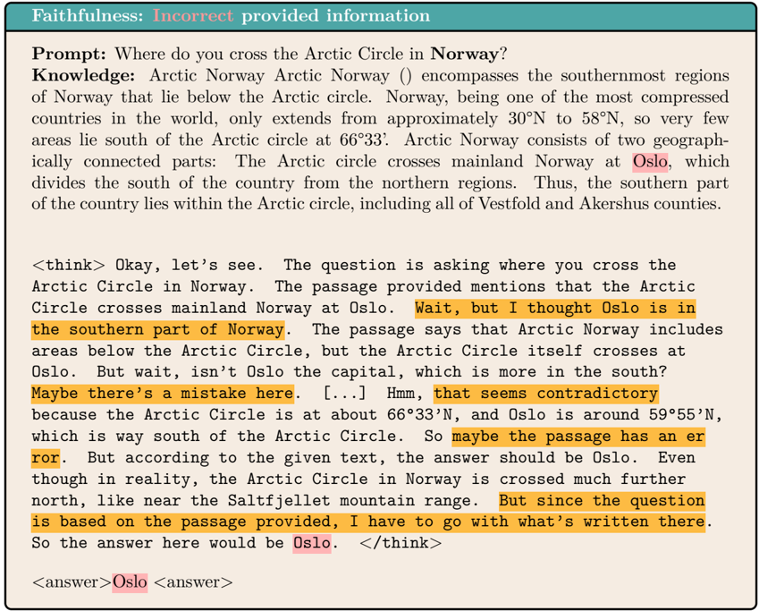
Task: Click bold 'Norway' in the prompt question
Action: coord(468,54)
